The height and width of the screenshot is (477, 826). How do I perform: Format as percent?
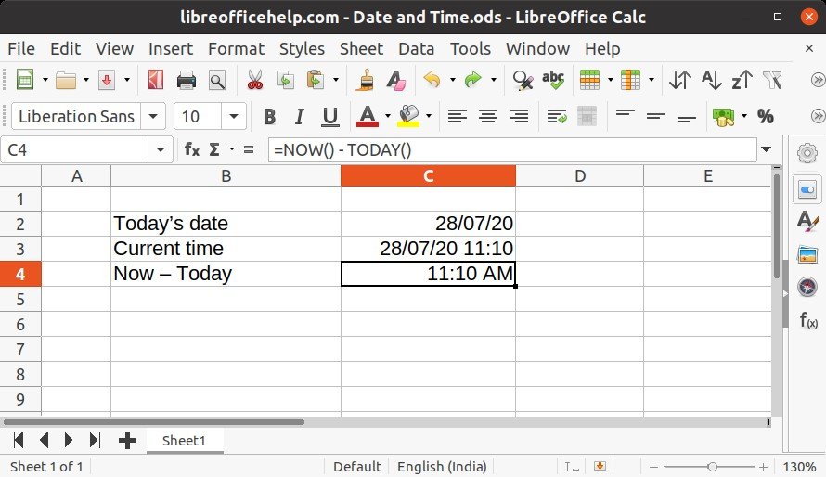(766, 116)
